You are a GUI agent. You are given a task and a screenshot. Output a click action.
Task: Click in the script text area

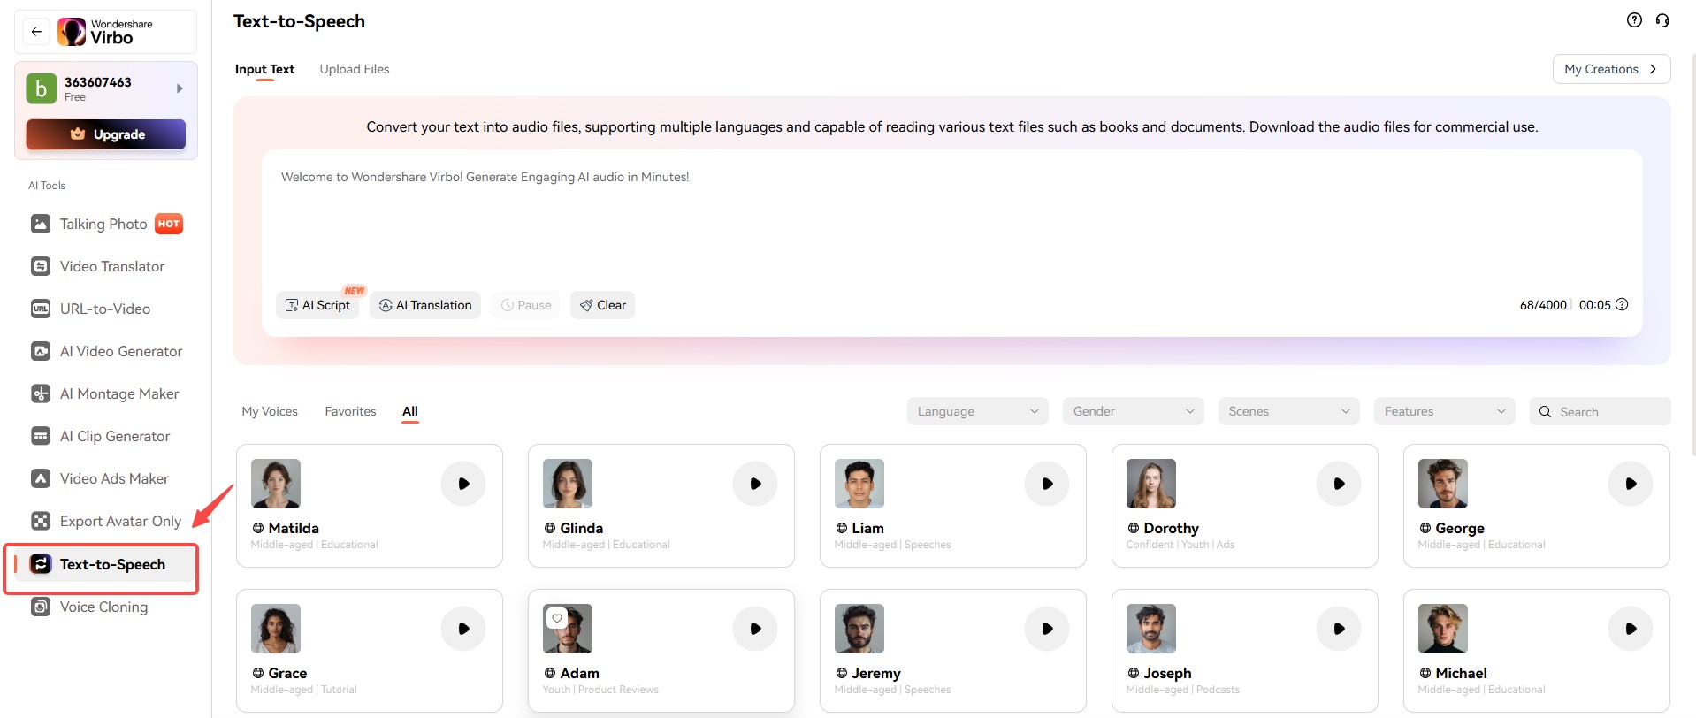point(951,221)
